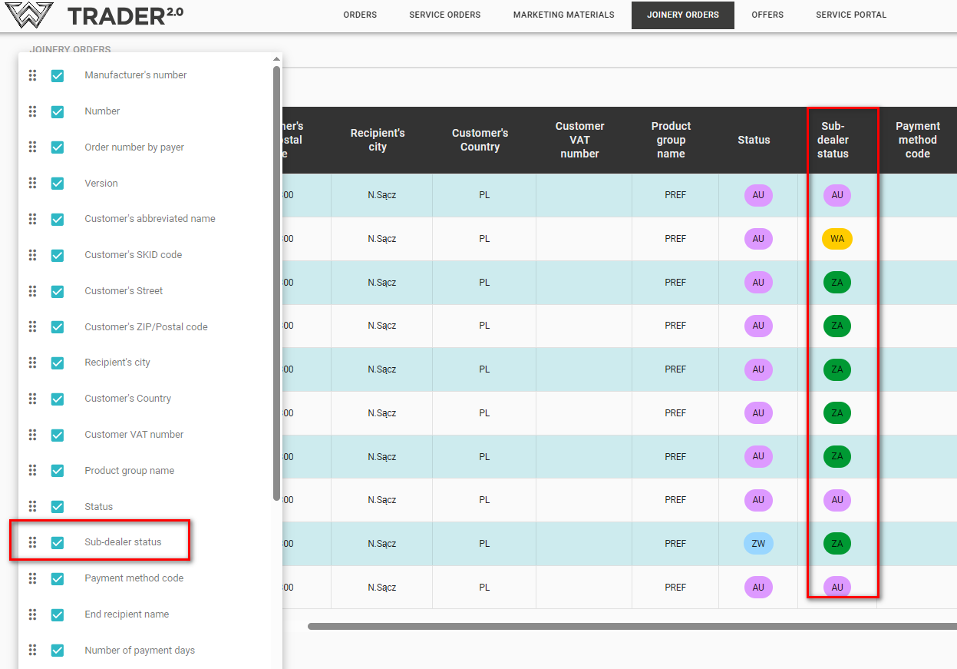Toggle the Order number by payer checkbox
957x669 pixels.
(58, 147)
